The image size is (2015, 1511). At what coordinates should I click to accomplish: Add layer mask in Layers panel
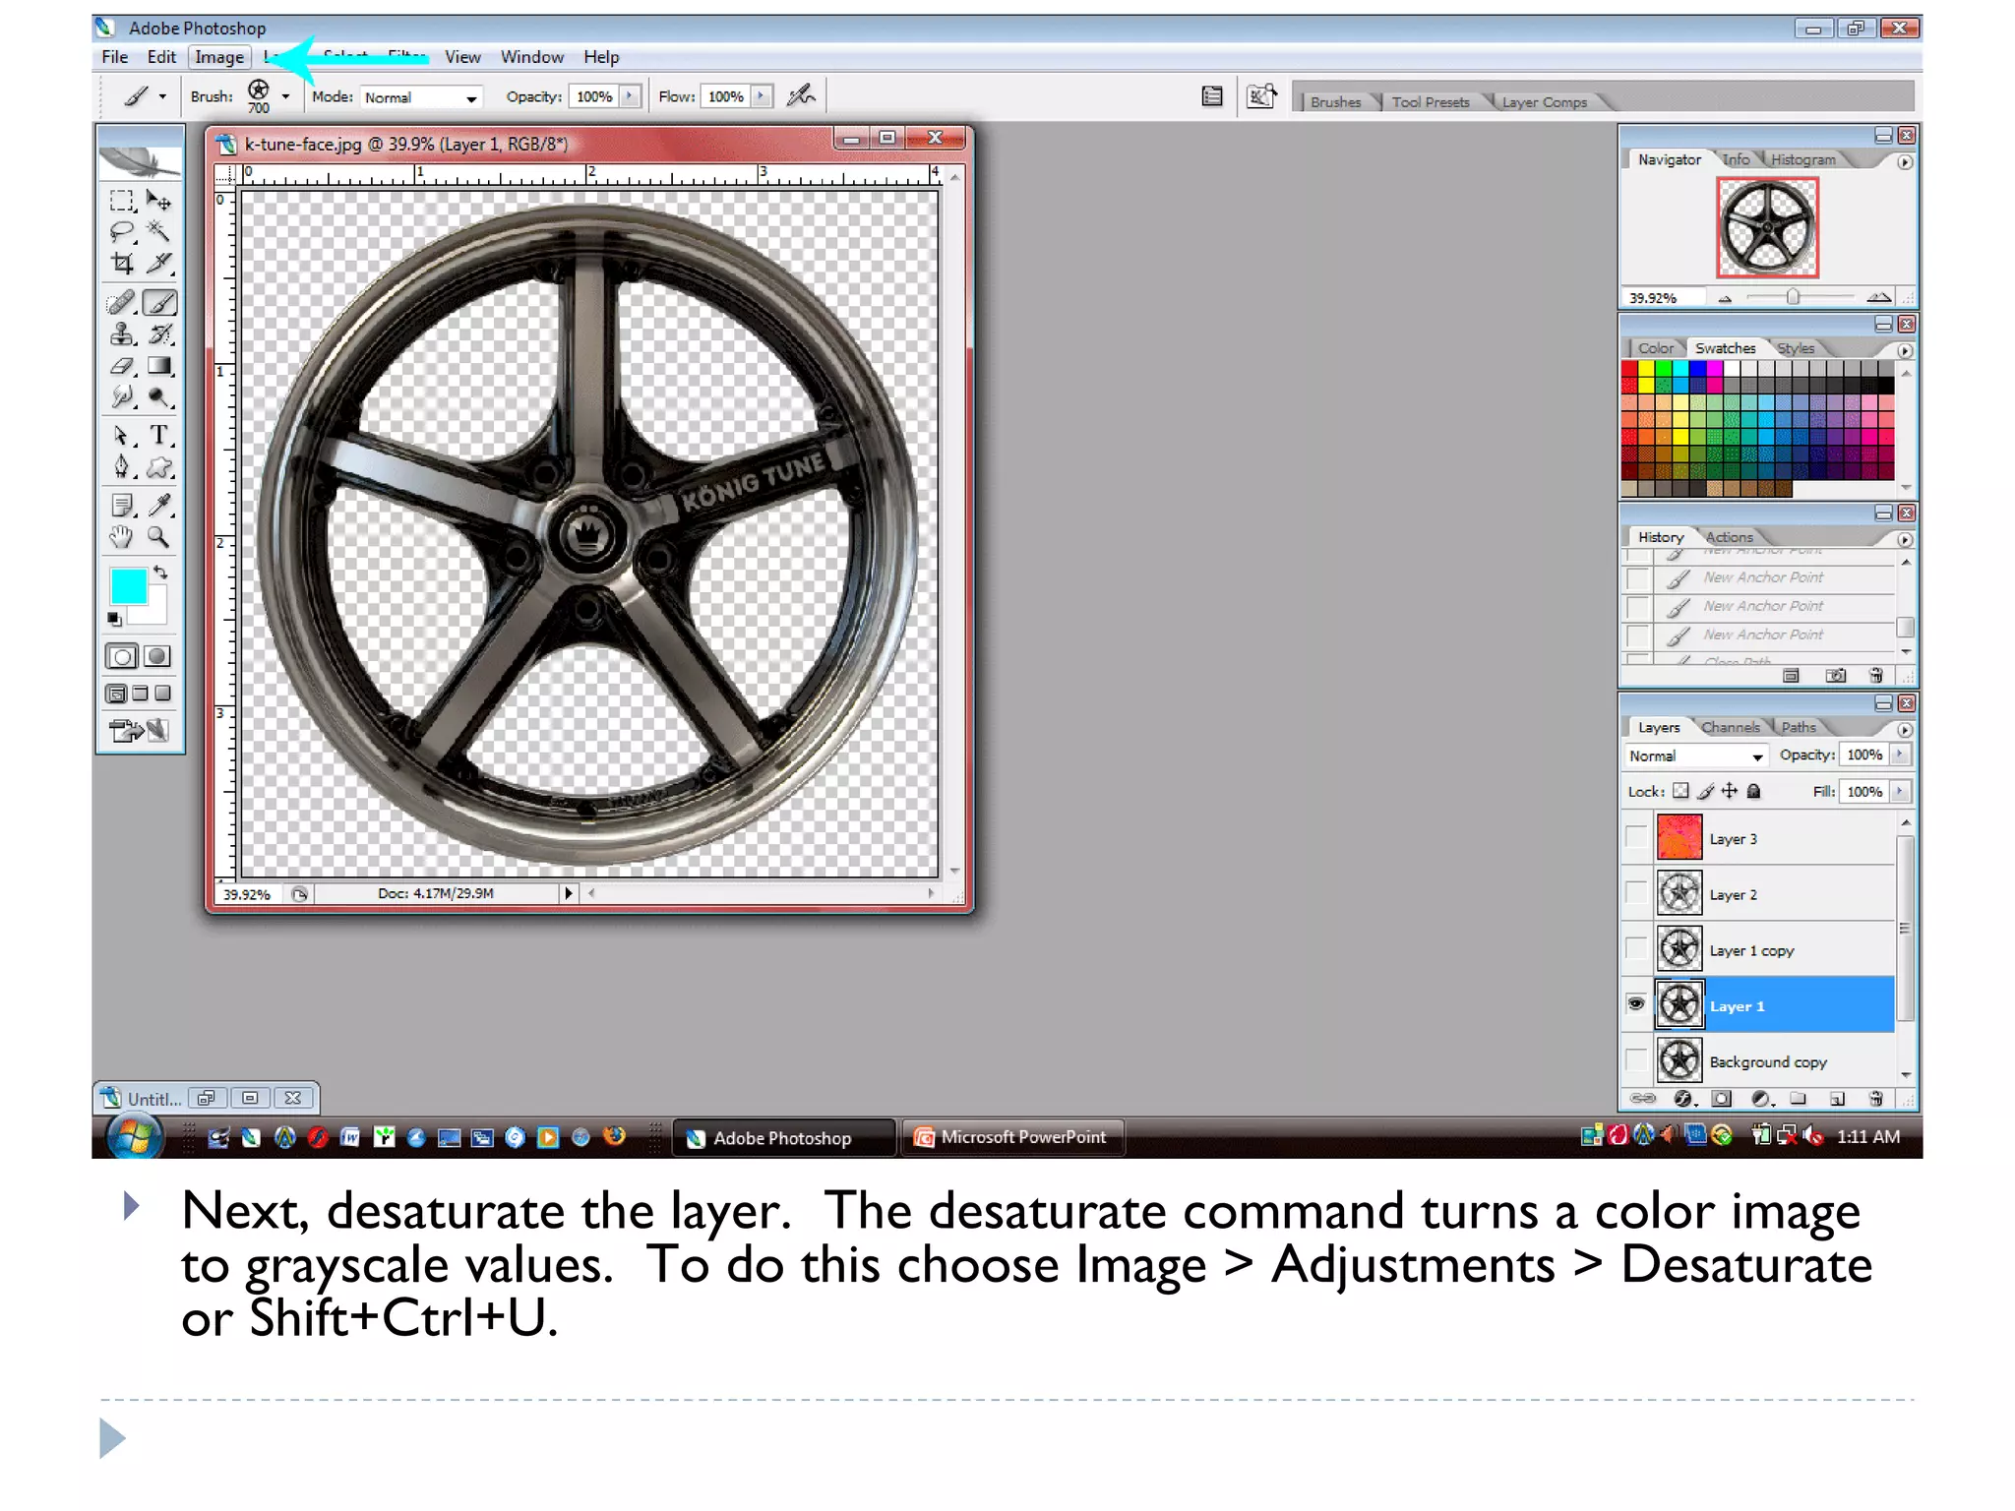1721,1099
